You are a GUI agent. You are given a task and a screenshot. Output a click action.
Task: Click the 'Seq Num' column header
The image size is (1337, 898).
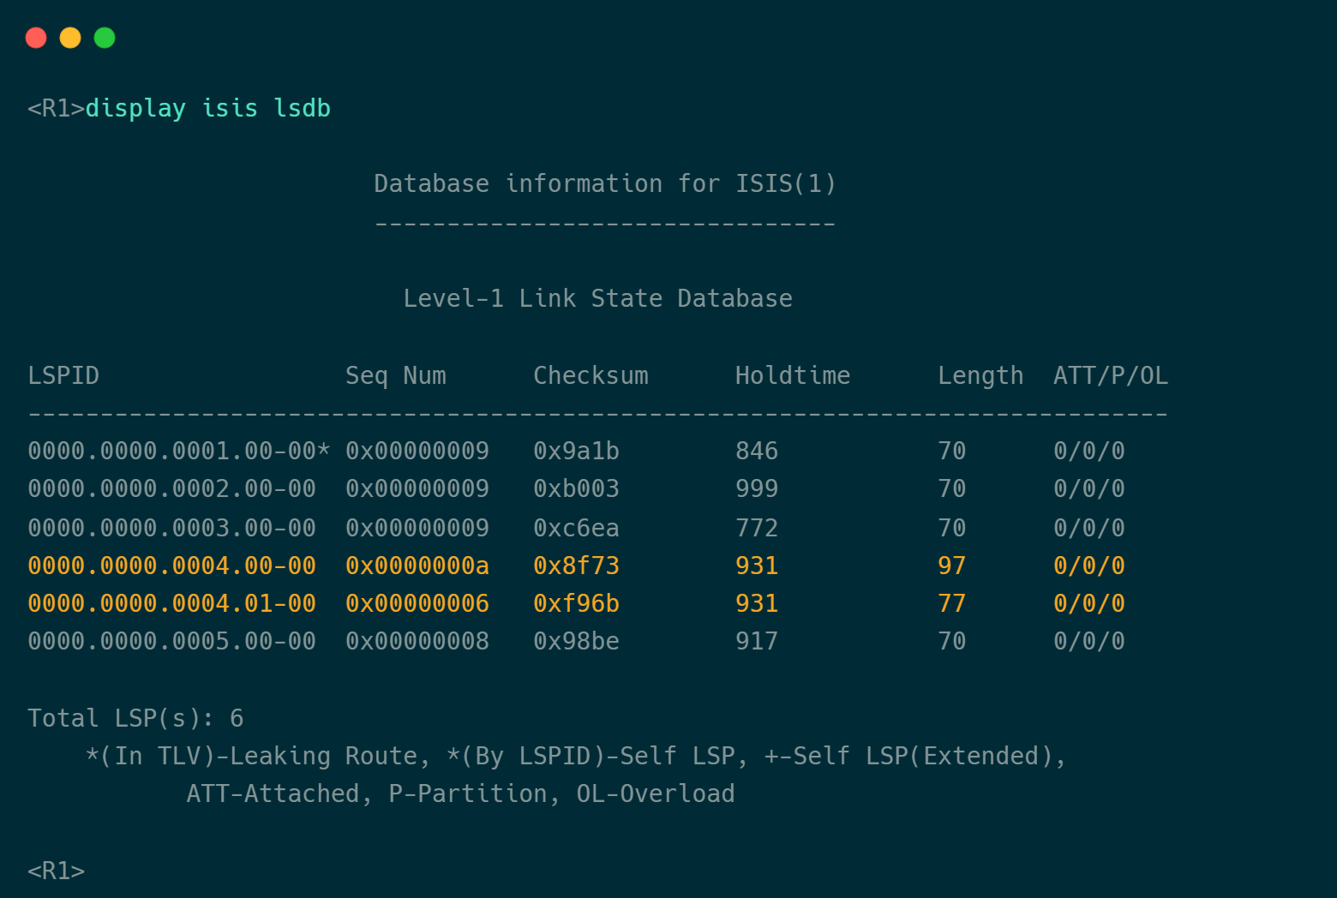(x=395, y=376)
